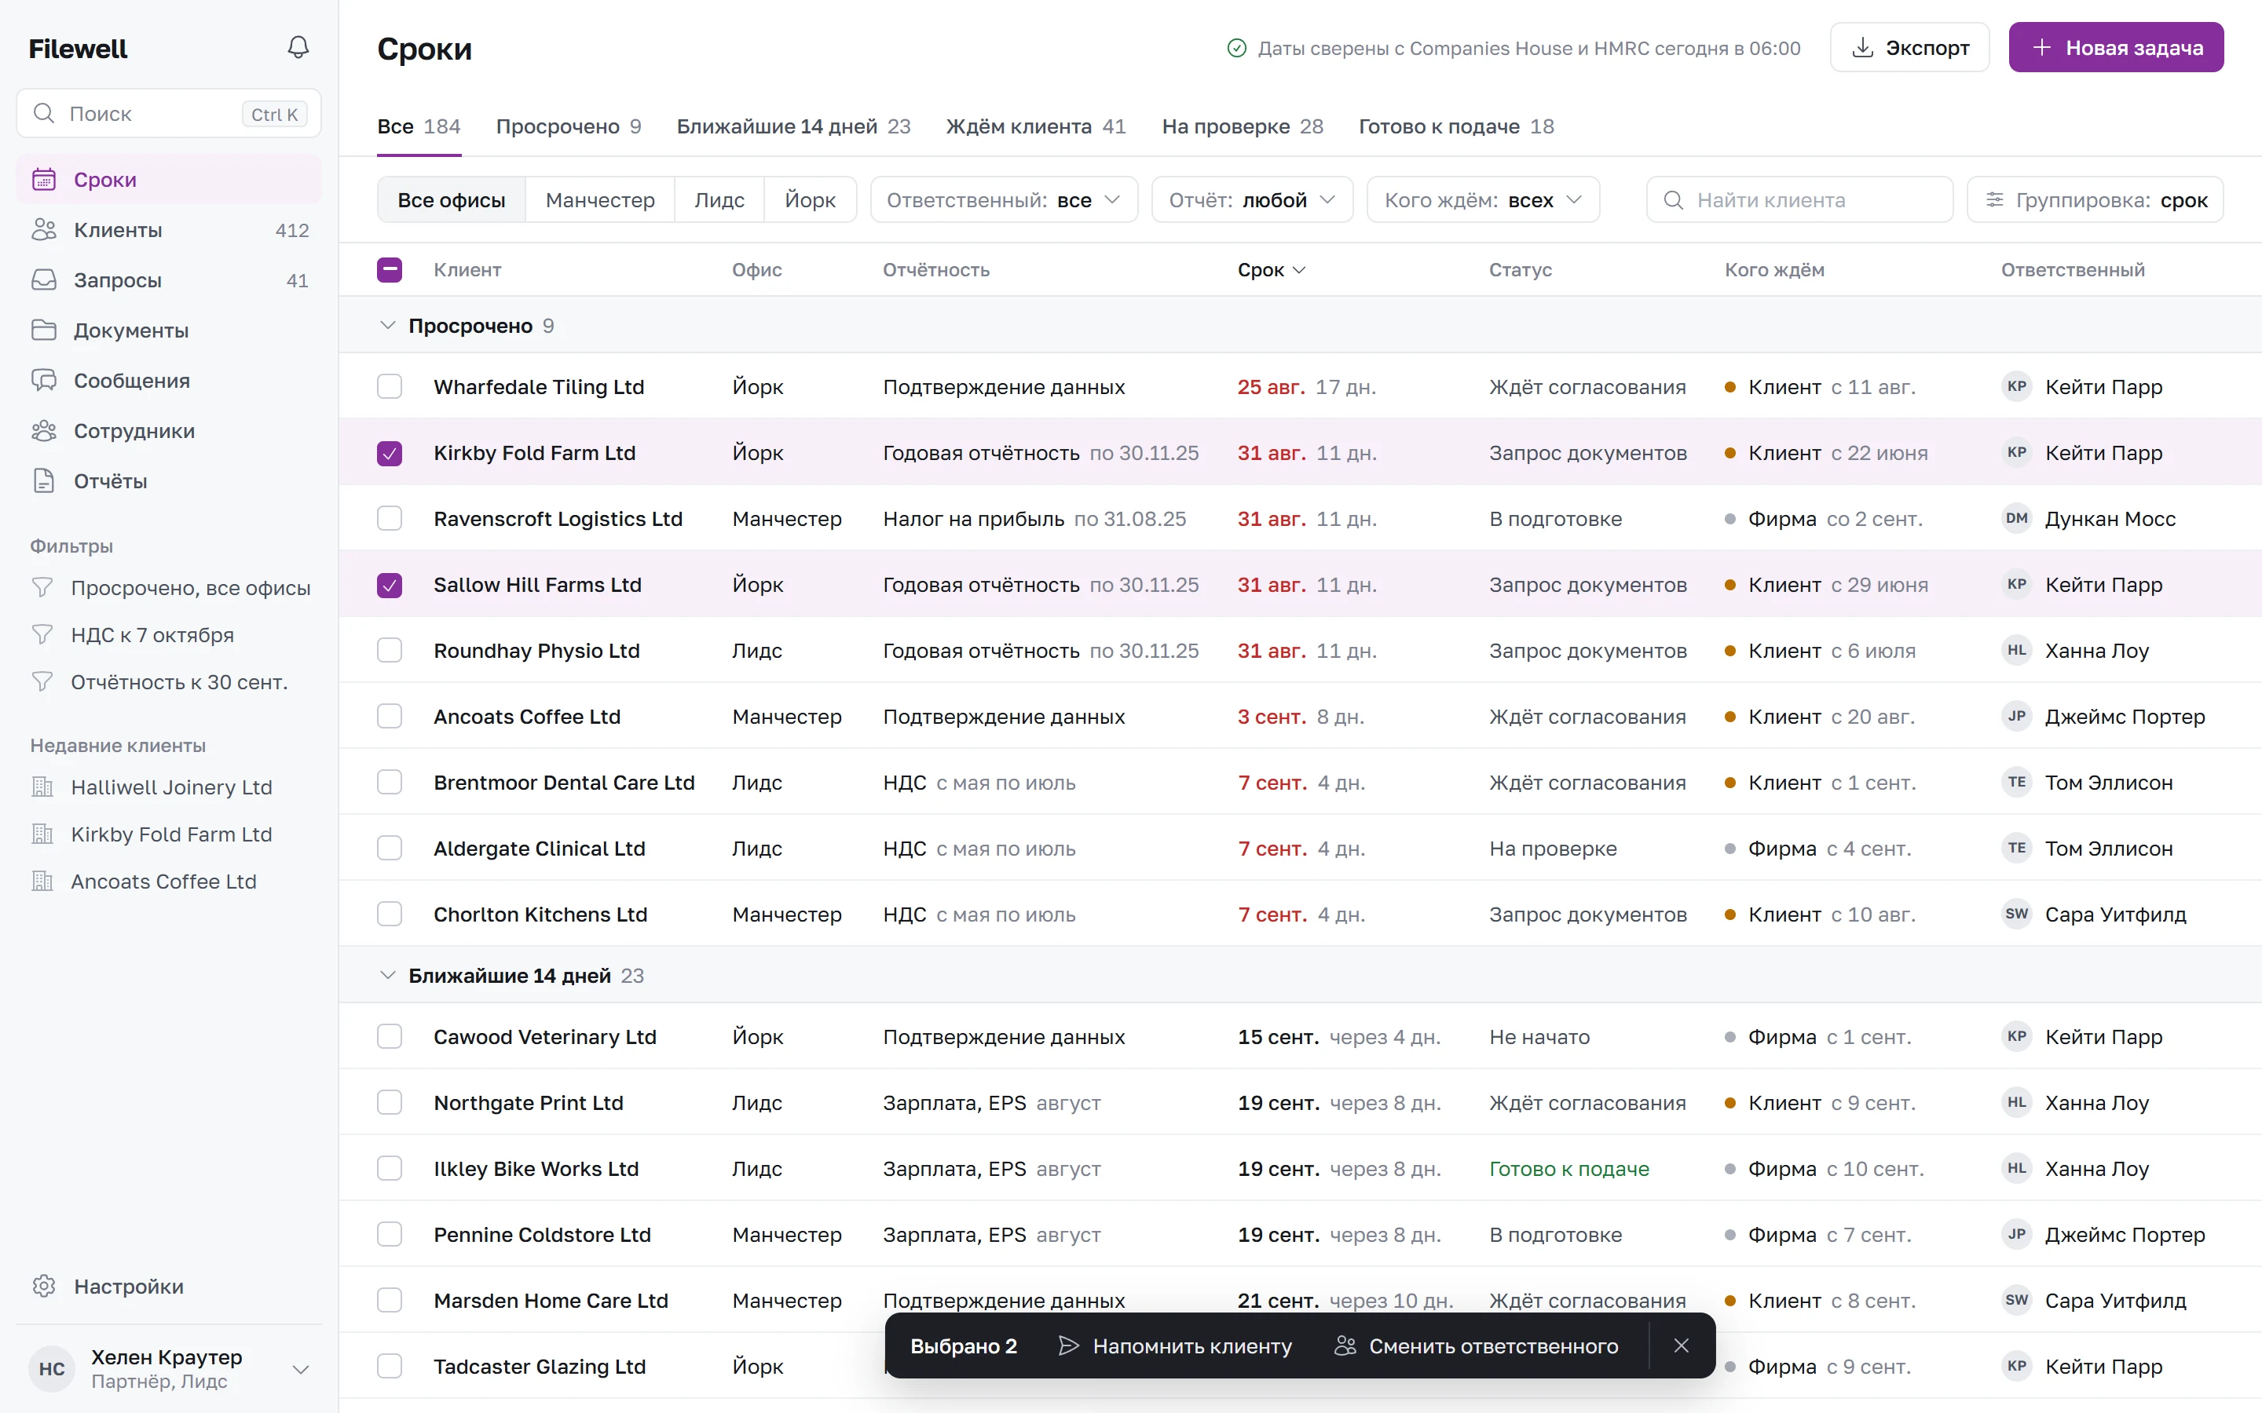Open the Хелен Краутер account menu
2262x1413 pixels.
pyautogui.click(x=168, y=1369)
